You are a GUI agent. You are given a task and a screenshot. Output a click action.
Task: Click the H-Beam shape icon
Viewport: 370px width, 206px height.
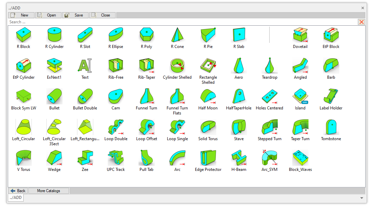pyautogui.click(x=239, y=158)
